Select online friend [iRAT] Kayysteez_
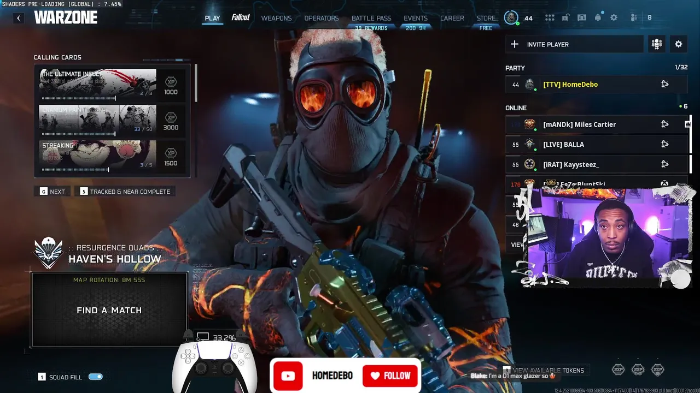 596,164
